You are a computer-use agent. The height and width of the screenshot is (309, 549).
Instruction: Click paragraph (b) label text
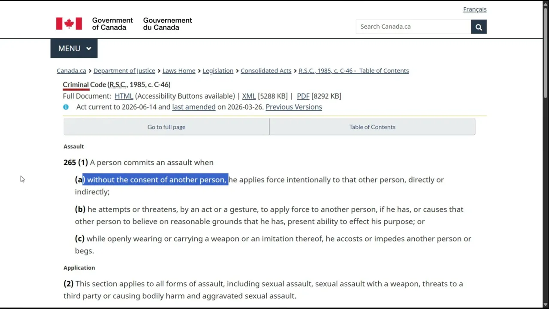click(80, 209)
